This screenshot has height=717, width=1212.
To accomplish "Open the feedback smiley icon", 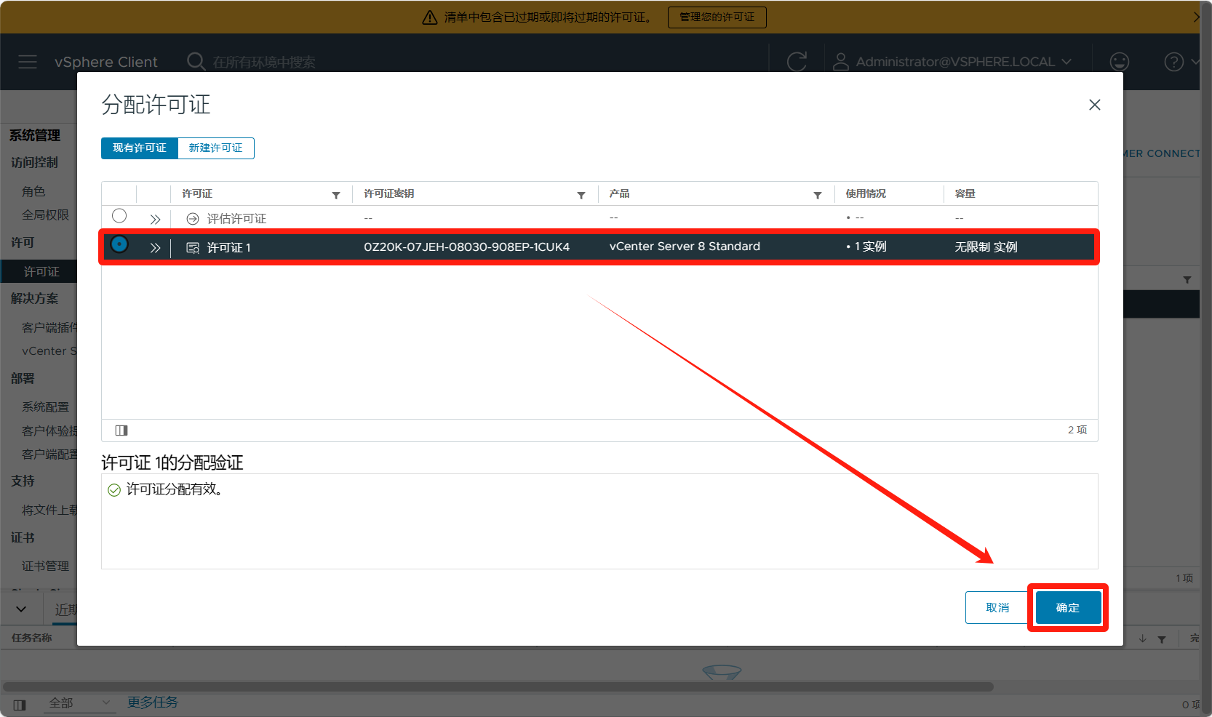I will coord(1119,62).
